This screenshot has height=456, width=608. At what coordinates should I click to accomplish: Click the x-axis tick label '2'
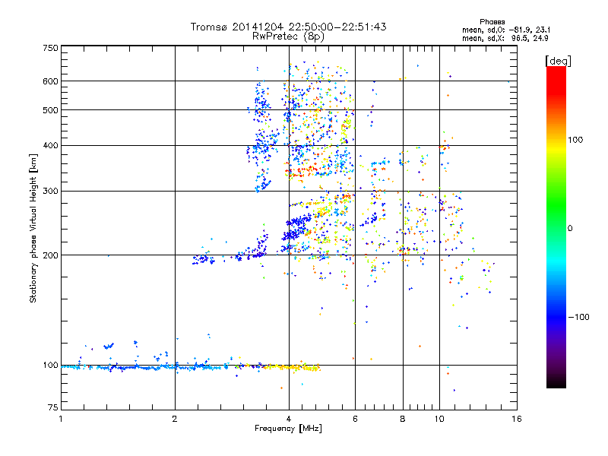click(x=175, y=419)
